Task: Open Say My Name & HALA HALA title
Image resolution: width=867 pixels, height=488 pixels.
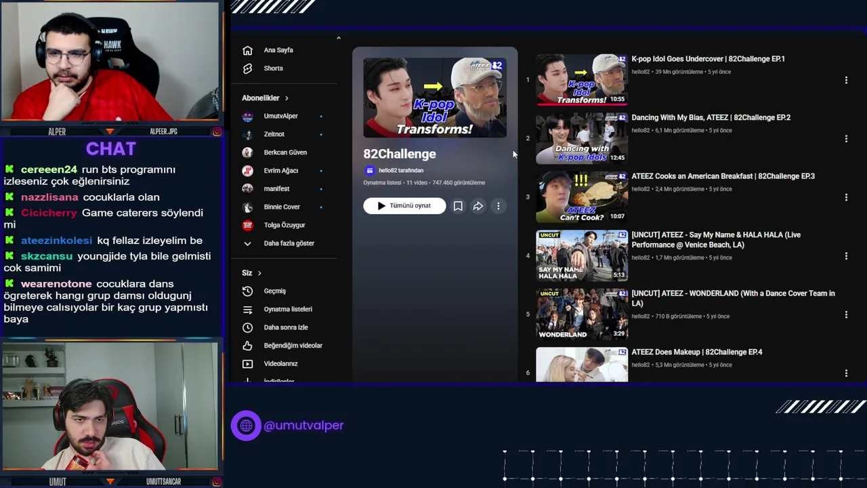Action: pyautogui.click(x=716, y=240)
